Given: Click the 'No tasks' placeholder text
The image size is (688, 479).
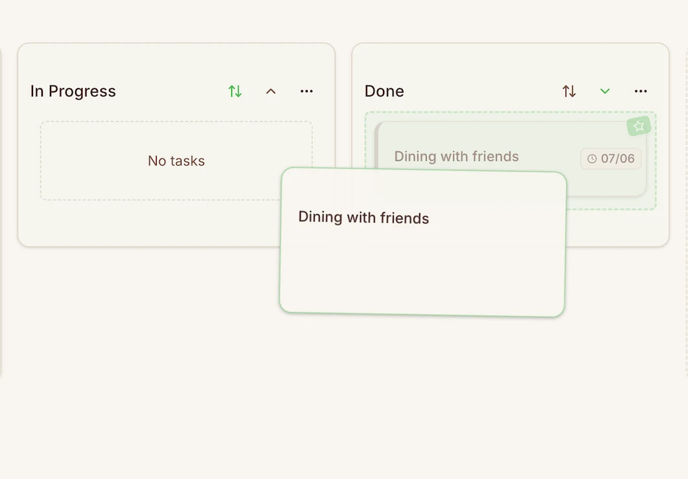Looking at the screenshot, I should [x=176, y=161].
